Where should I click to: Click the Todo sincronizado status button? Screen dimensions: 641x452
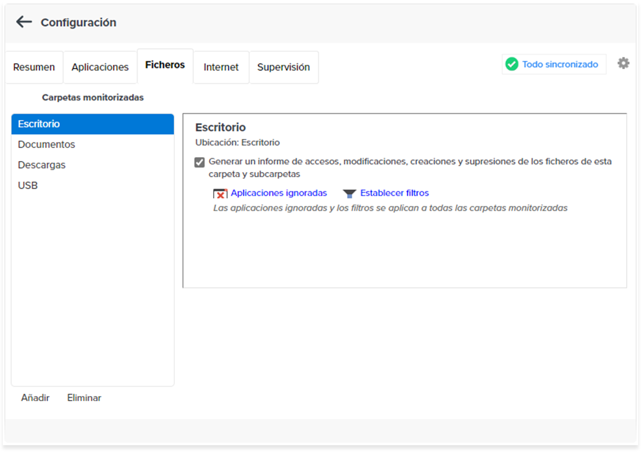click(554, 64)
